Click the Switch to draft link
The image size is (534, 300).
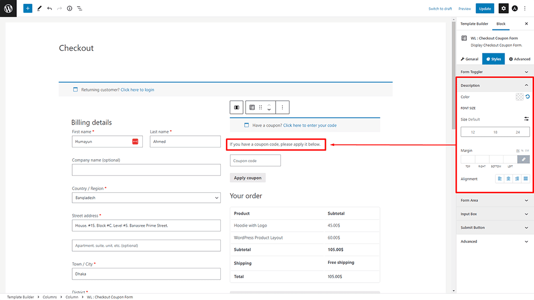tap(440, 9)
